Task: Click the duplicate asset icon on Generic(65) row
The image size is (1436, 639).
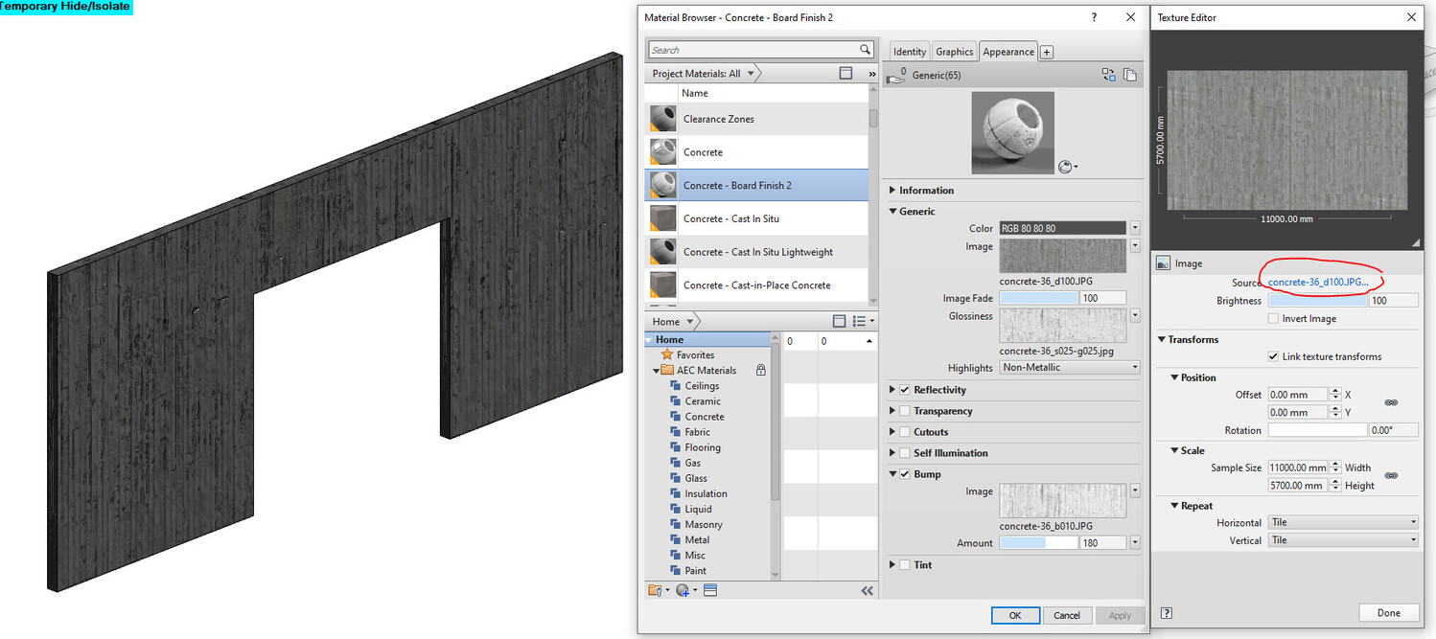Action: click(x=1130, y=75)
